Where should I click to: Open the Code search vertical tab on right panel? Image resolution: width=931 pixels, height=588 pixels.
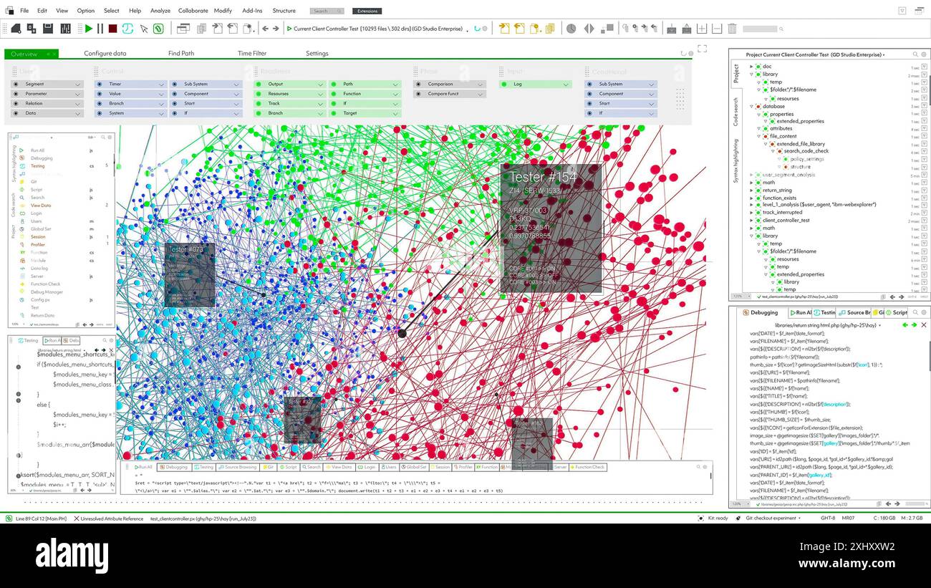(735, 112)
